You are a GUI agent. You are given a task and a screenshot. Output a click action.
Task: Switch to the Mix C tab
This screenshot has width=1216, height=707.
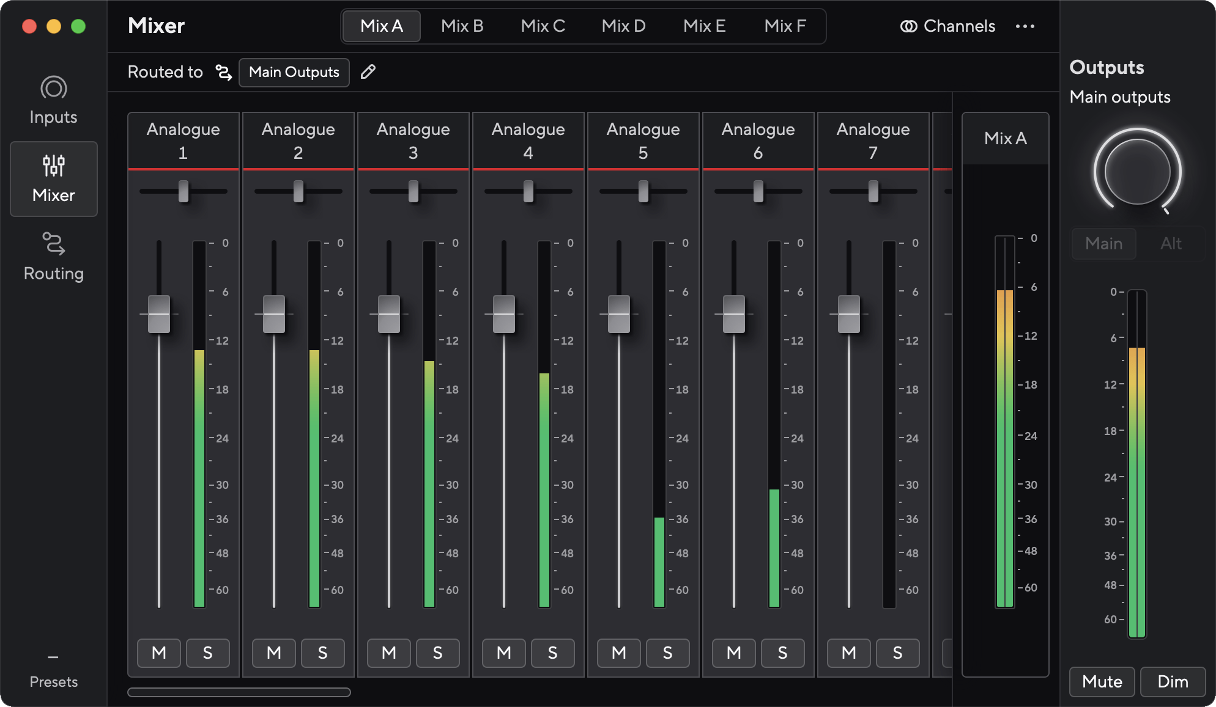click(543, 26)
